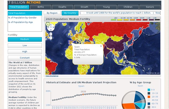Choose Low fertility scenario
Viewport: 169px width, 109px height.
click(x=25, y=46)
